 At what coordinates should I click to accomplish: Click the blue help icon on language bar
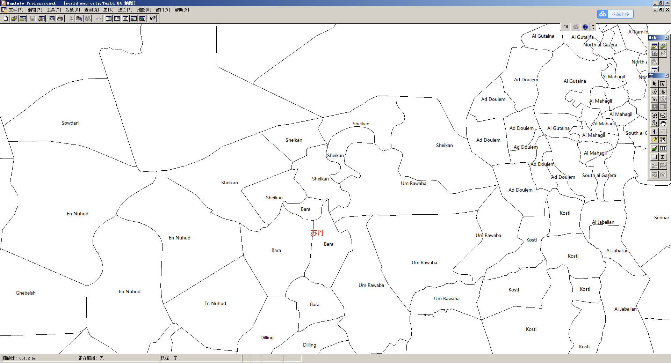[585, 27]
